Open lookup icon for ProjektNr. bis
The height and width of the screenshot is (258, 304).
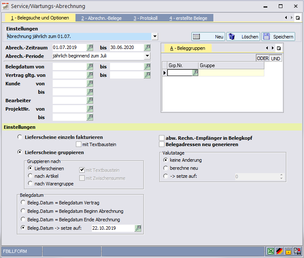pyautogui.click(x=90, y=117)
